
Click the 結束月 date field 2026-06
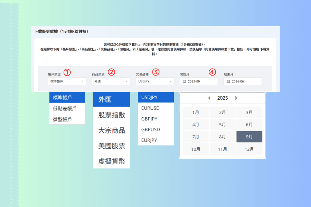pos(243,81)
